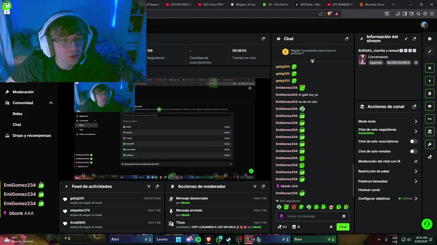
Task: Click the Spanish language tag
Action: (376, 63)
